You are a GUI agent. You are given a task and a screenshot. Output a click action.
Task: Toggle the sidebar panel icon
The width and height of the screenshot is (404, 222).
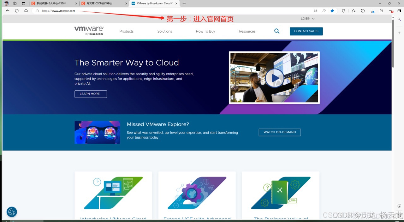coord(399,11)
